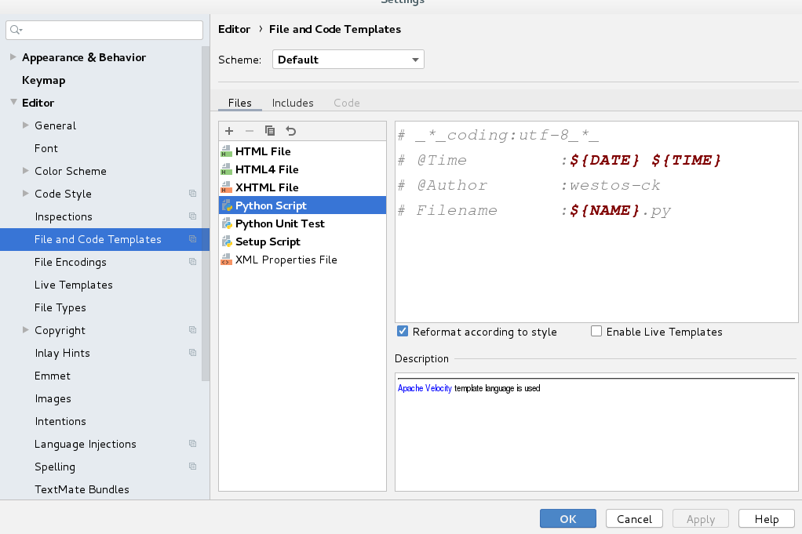Expand the General subsection
Screen dimensions: 802x534
pyautogui.click(x=26, y=125)
